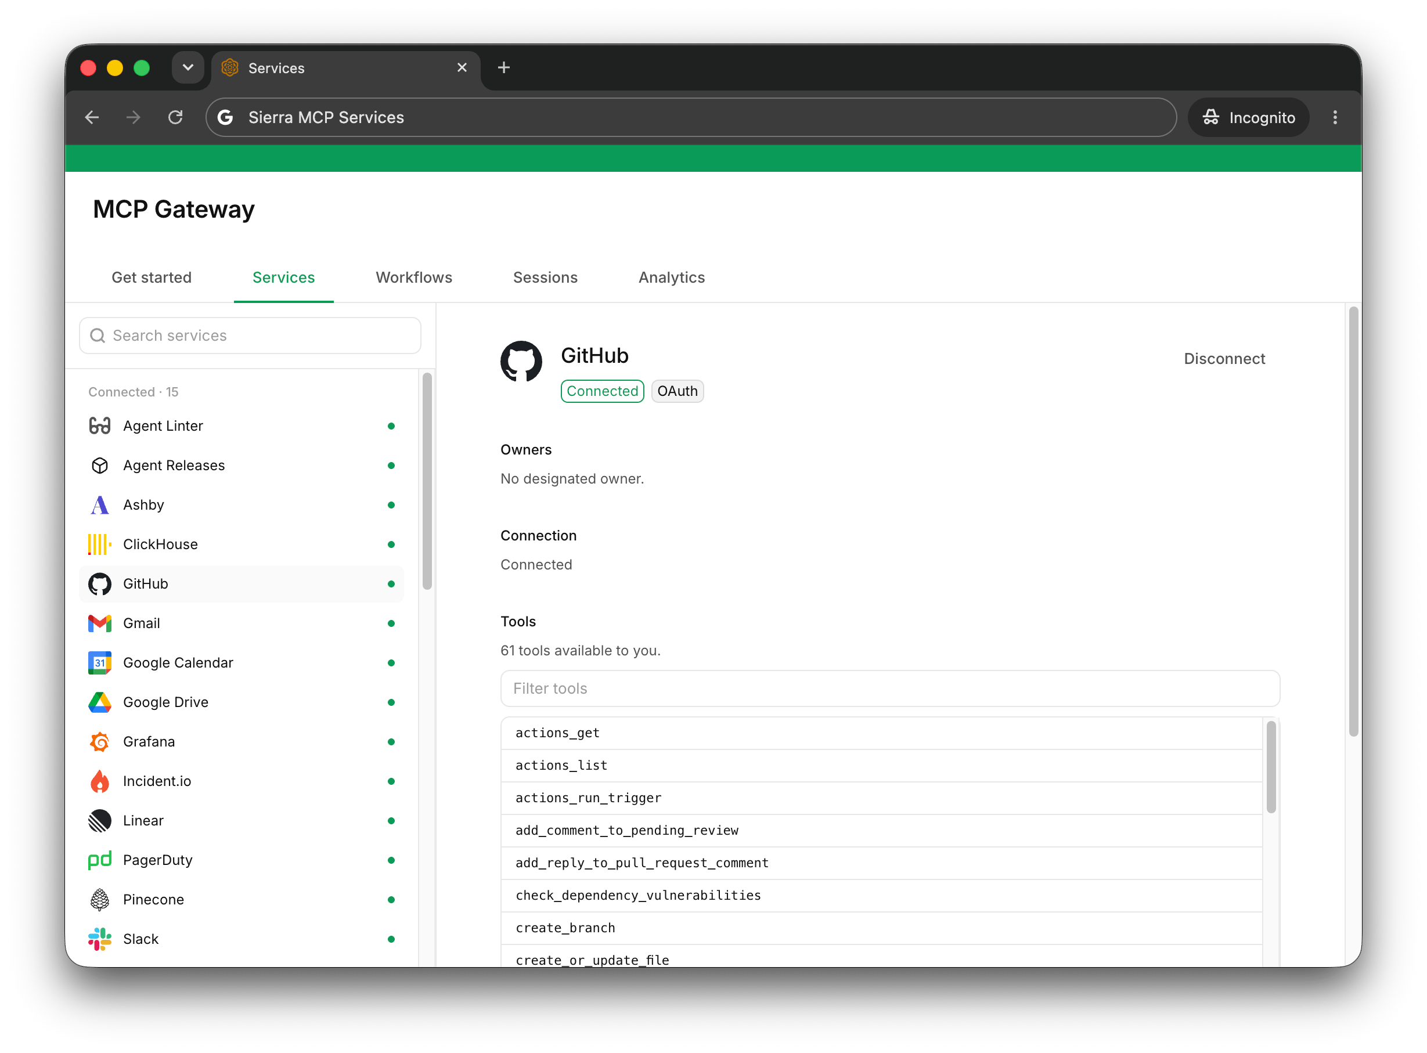Viewport: 1427px width, 1053px height.
Task: Click the PagerDuty pd logo
Action: tap(99, 860)
